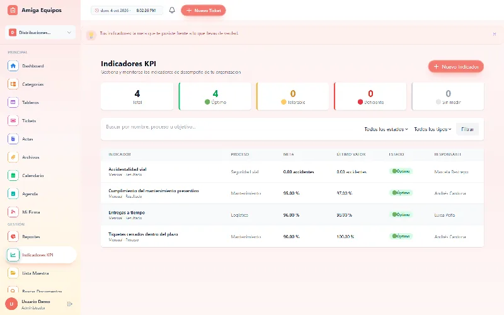Click the Nuevo Indicador button
504x315 pixels.
pos(455,67)
